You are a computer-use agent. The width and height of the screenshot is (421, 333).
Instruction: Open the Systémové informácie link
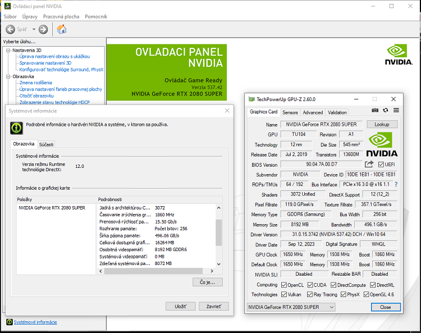tap(35, 322)
